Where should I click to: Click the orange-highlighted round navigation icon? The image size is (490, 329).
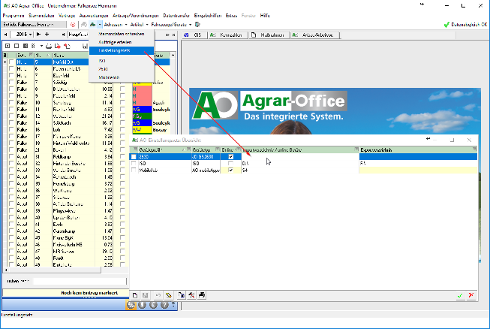(131, 305)
